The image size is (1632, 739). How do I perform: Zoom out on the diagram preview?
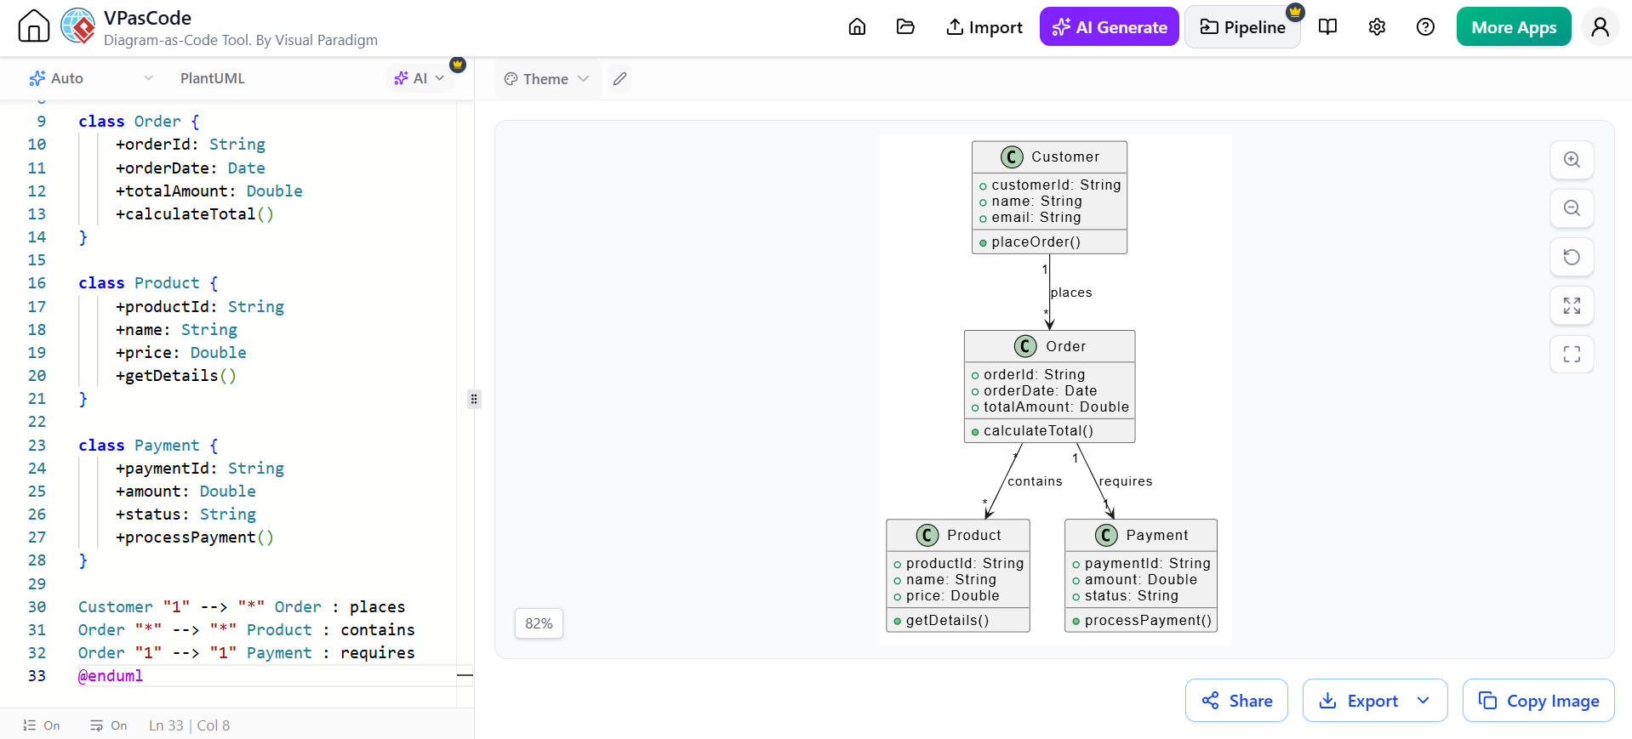point(1572,208)
